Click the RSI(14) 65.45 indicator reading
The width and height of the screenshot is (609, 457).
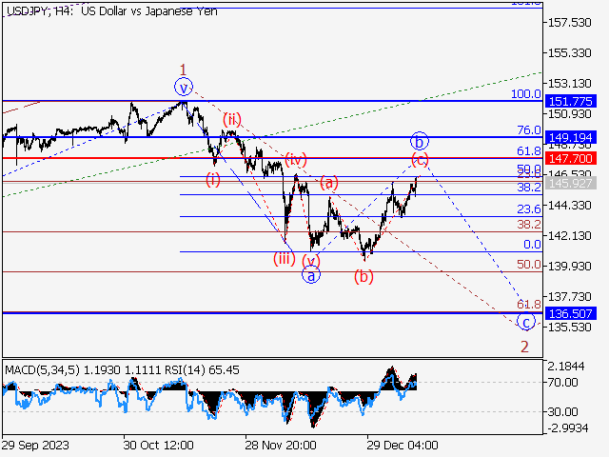point(202,370)
